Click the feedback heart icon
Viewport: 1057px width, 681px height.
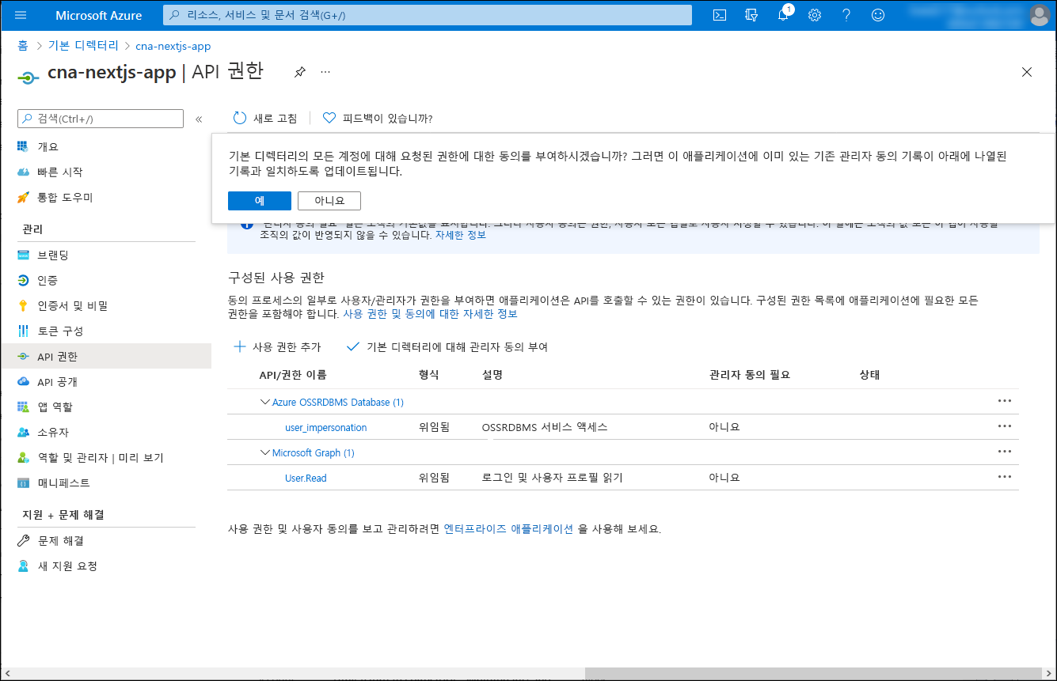[x=329, y=118]
